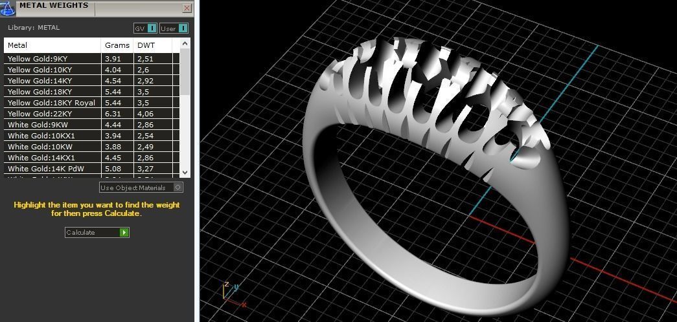Select the White Gold:10KW row
The width and height of the screenshot is (677, 322).
coord(91,147)
